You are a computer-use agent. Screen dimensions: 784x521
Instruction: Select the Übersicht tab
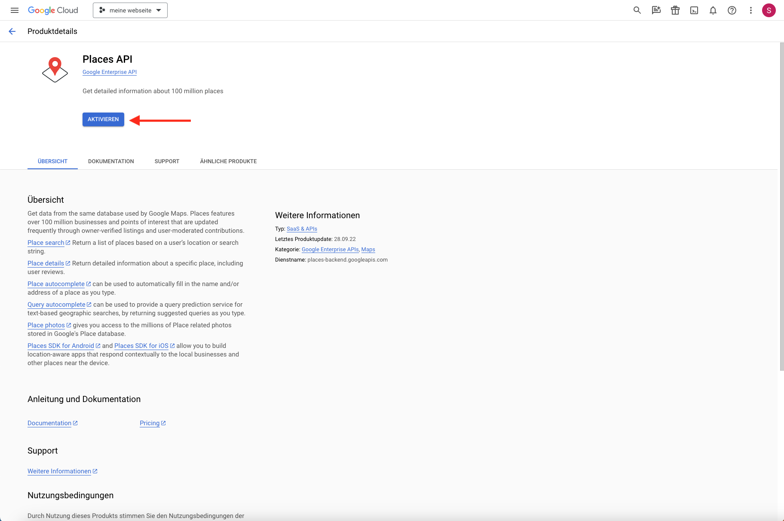point(52,161)
